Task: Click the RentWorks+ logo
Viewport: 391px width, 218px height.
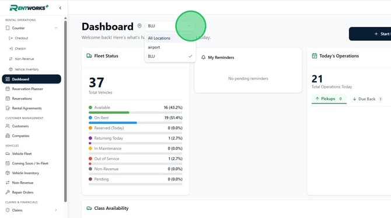Action: click(x=29, y=8)
